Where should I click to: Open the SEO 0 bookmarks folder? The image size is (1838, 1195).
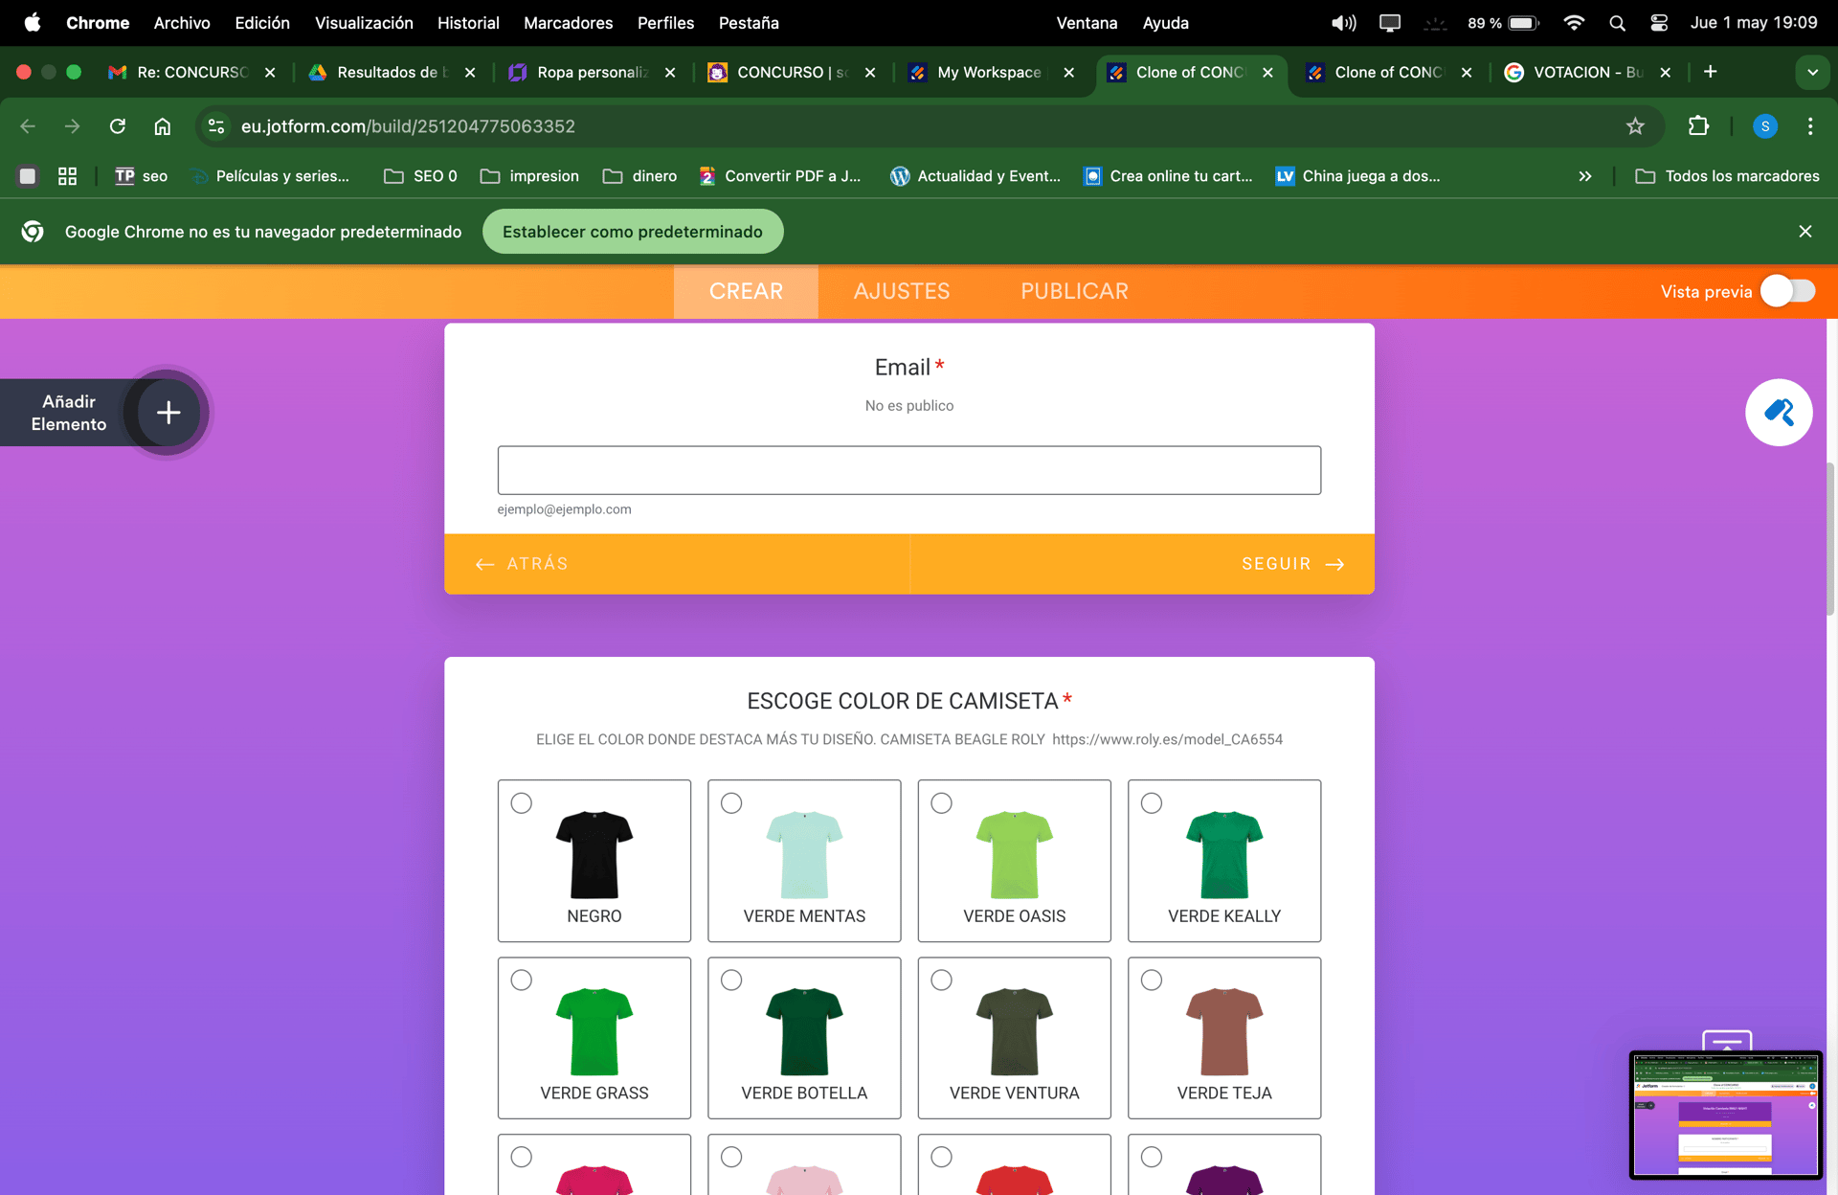point(420,176)
